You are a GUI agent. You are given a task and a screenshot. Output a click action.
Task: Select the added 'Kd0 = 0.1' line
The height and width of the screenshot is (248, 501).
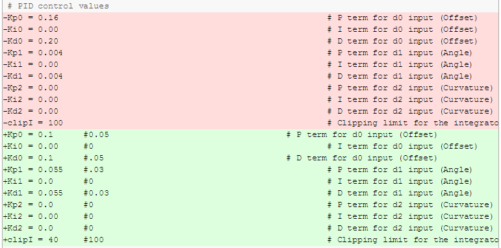tap(251, 158)
